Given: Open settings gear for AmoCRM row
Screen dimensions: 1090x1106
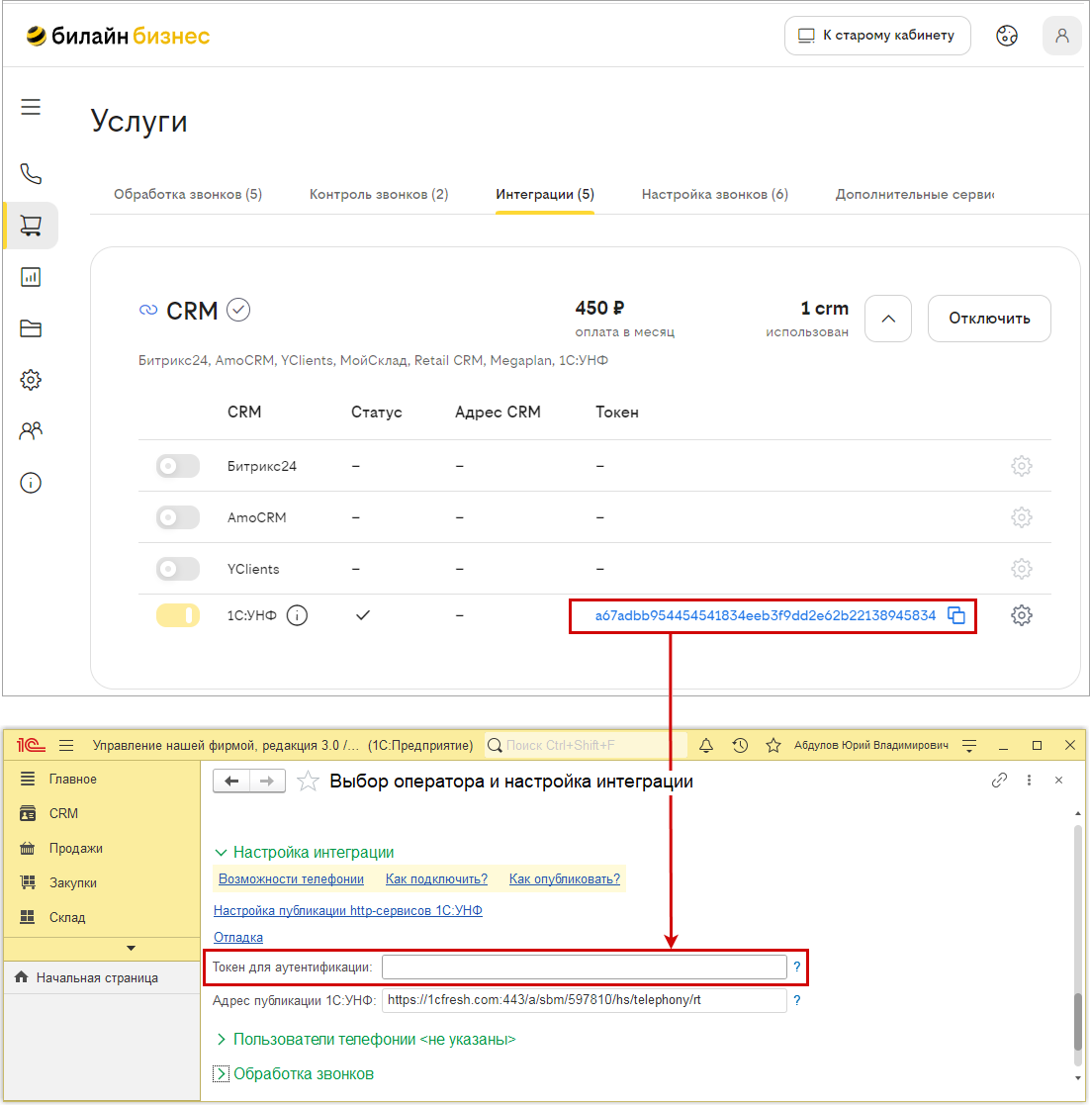Looking at the screenshot, I should click(1022, 517).
